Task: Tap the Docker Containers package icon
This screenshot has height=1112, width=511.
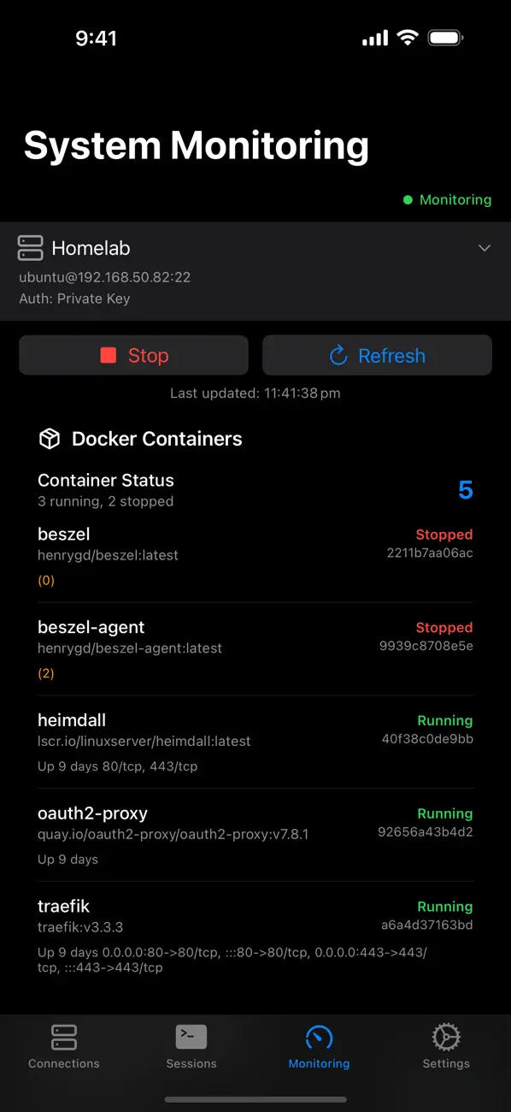Action: 49,439
